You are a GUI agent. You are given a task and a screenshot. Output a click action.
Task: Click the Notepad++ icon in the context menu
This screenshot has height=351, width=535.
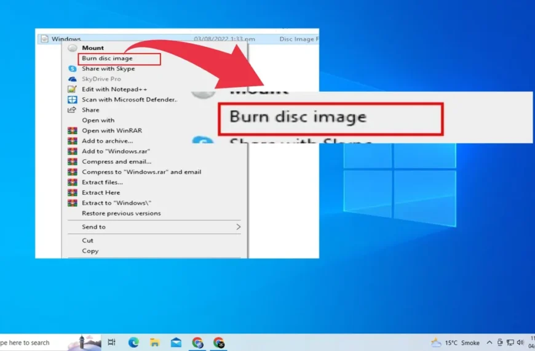(72, 89)
